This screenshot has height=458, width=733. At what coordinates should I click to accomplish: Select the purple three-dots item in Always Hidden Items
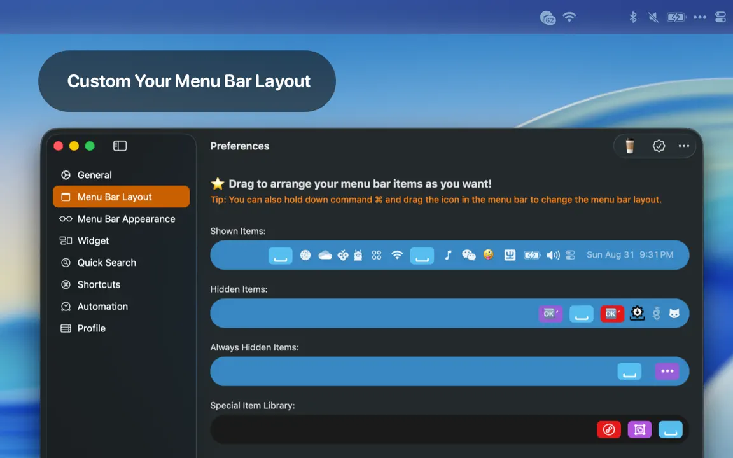[667, 371]
